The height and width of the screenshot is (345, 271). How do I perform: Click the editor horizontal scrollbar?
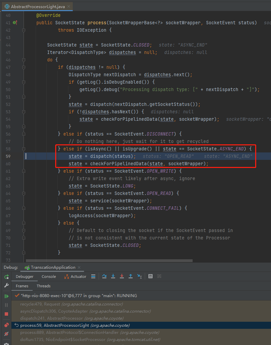(109, 260)
